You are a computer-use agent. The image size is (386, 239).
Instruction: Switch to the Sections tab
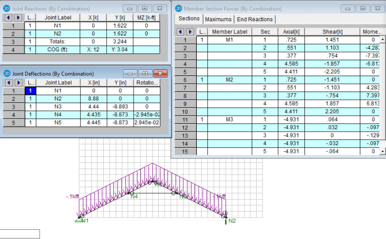point(189,19)
